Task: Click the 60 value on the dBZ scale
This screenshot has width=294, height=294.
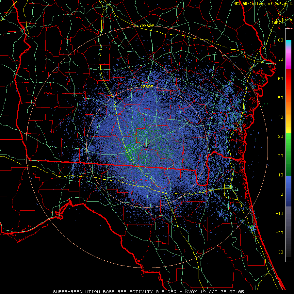Action: point(281,78)
